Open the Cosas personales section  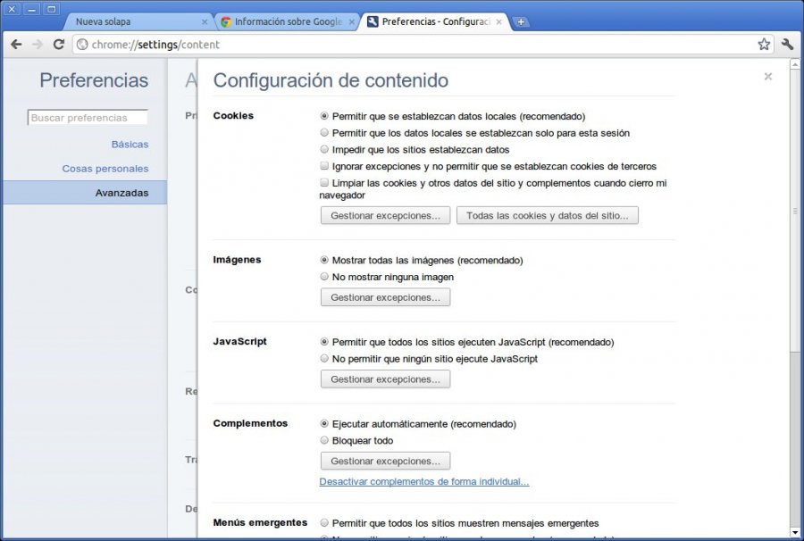pos(105,169)
